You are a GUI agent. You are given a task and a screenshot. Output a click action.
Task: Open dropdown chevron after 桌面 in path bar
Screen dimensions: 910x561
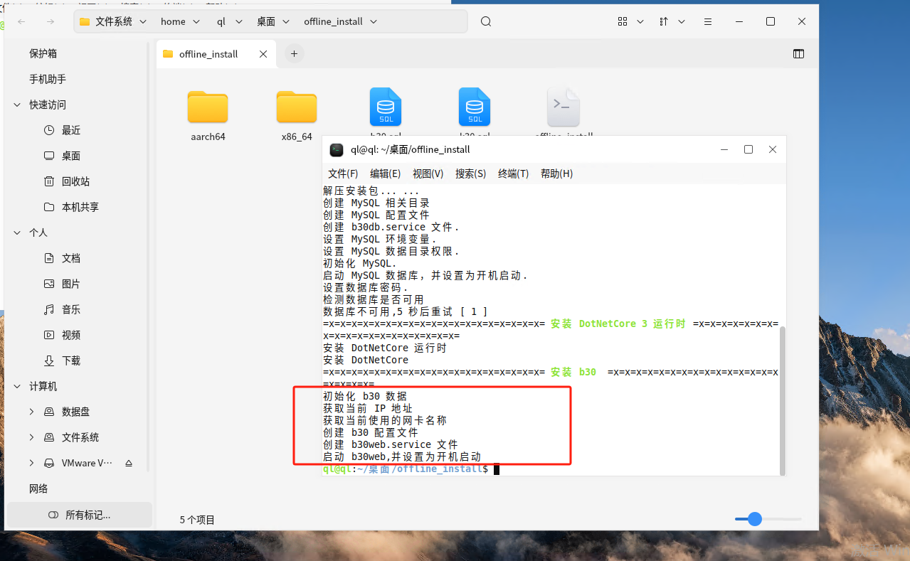pos(286,21)
